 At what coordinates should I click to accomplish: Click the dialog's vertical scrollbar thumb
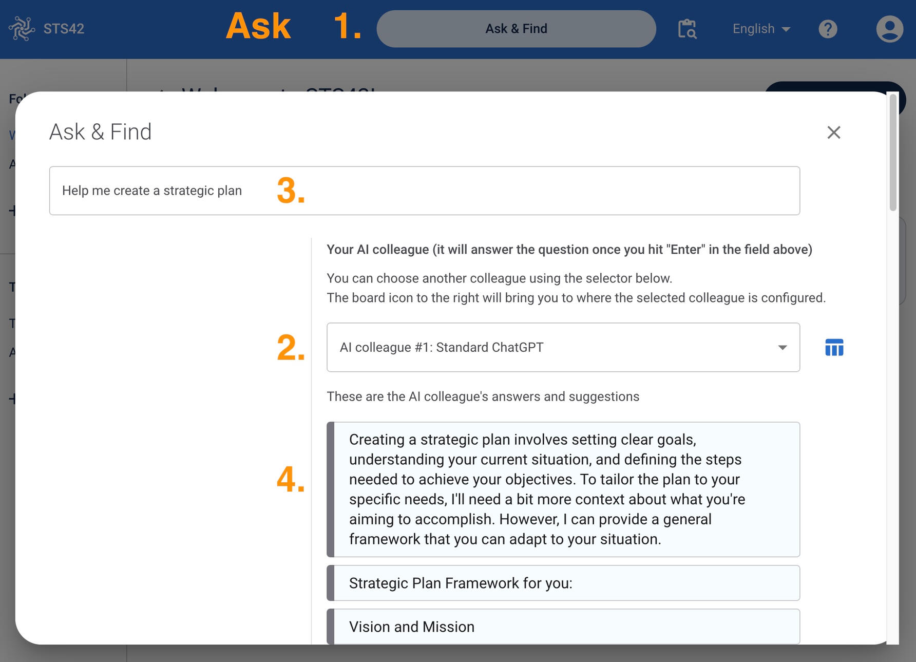pyautogui.click(x=893, y=152)
